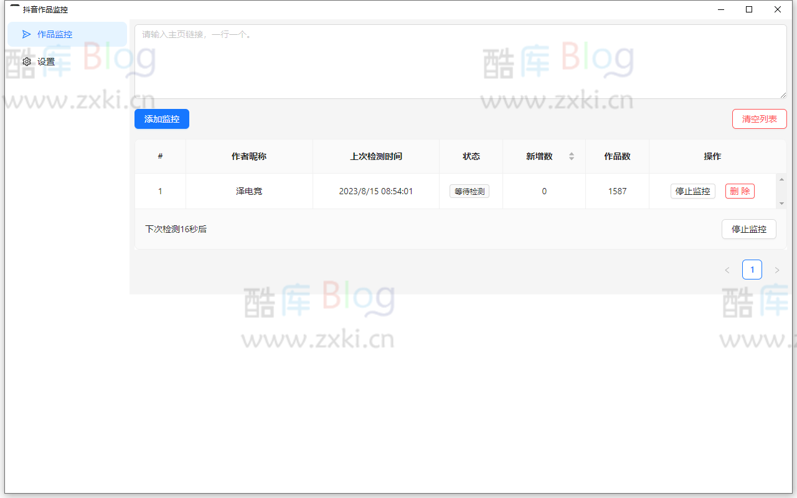Sort the table by 新增数 column
The width and height of the screenshot is (797, 498).
click(571, 156)
